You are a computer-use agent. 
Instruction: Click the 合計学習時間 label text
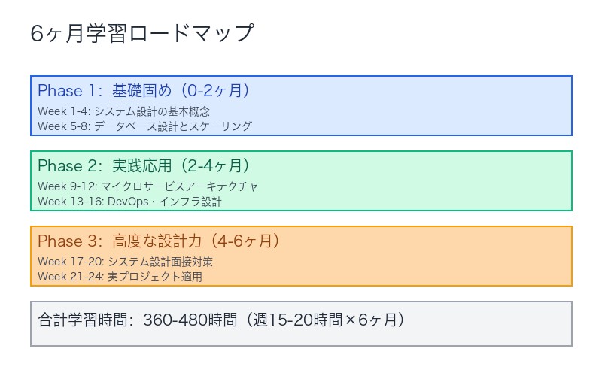tap(83, 320)
